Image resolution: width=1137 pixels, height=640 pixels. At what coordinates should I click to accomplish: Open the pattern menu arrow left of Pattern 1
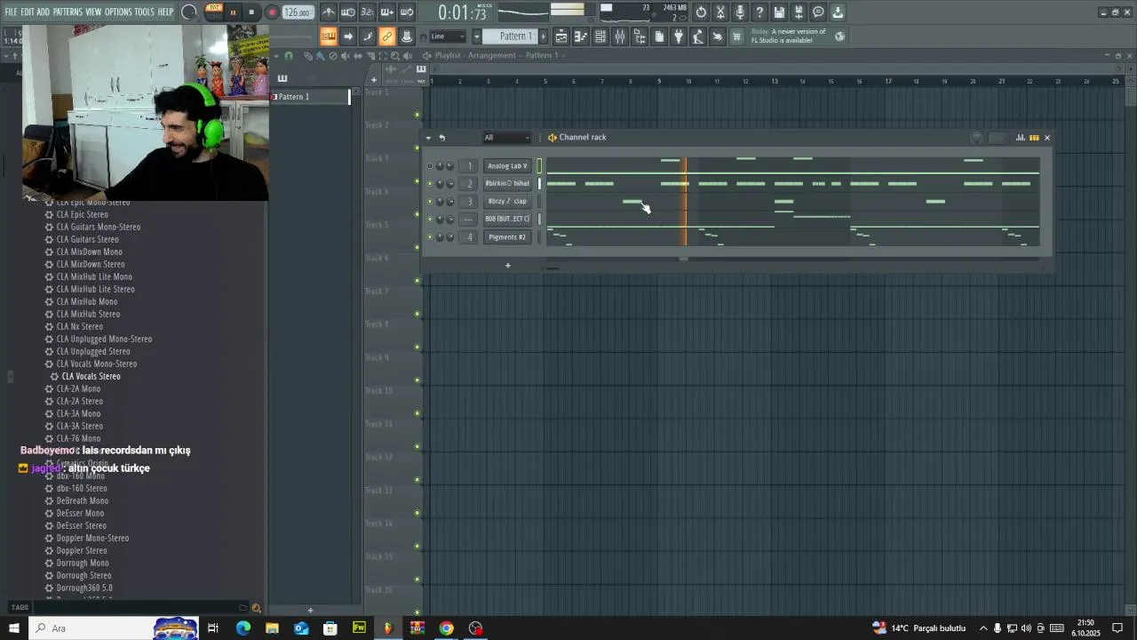click(477, 36)
